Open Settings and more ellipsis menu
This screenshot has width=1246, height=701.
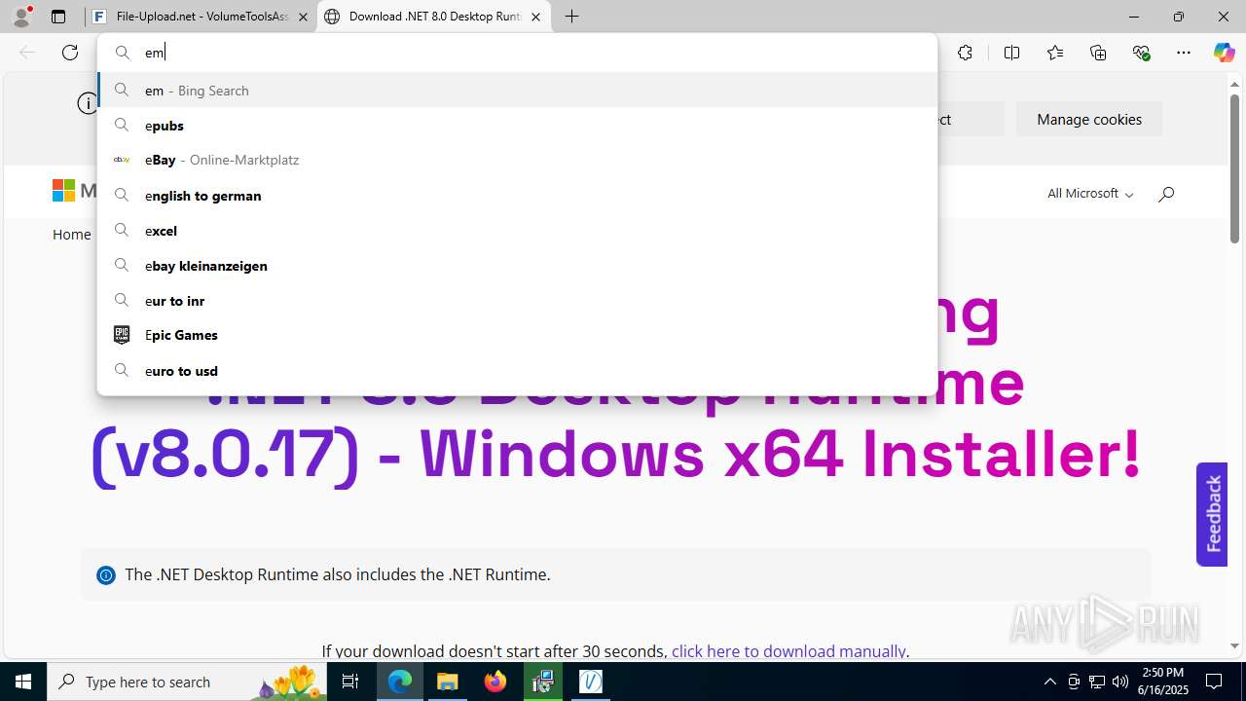click(x=1184, y=53)
